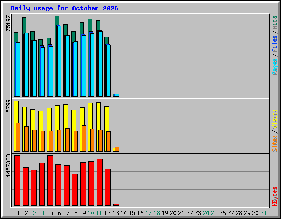
Task: Click day 7 on the x-axis
Action: pyautogui.click(x=68, y=213)
